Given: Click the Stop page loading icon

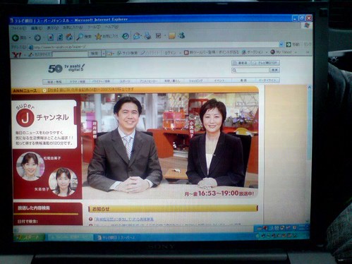Looking at the screenshot, I should [51, 37].
